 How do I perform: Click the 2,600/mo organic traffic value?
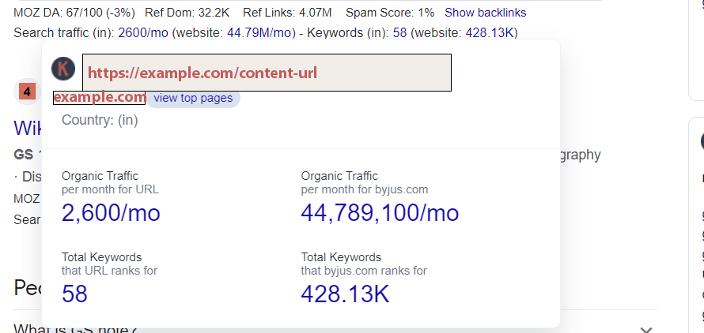[111, 213]
